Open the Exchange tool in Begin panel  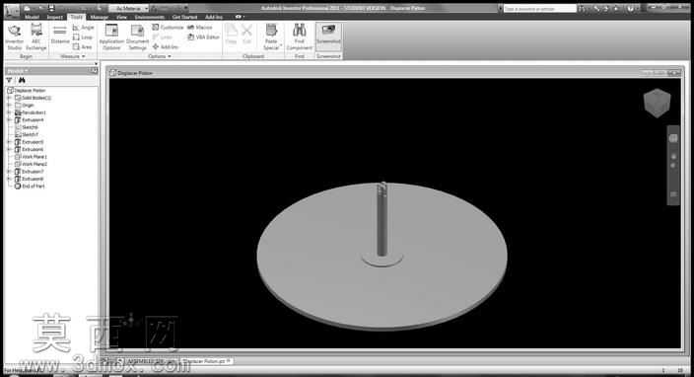click(x=36, y=38)
